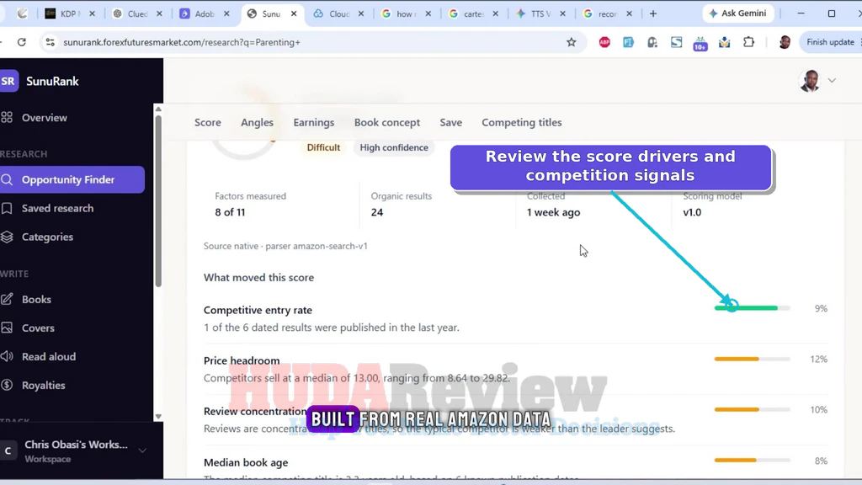Open the Overview sidebar icon
The width and height of the screenshot is (862, 485).
(x=7, y=118)
